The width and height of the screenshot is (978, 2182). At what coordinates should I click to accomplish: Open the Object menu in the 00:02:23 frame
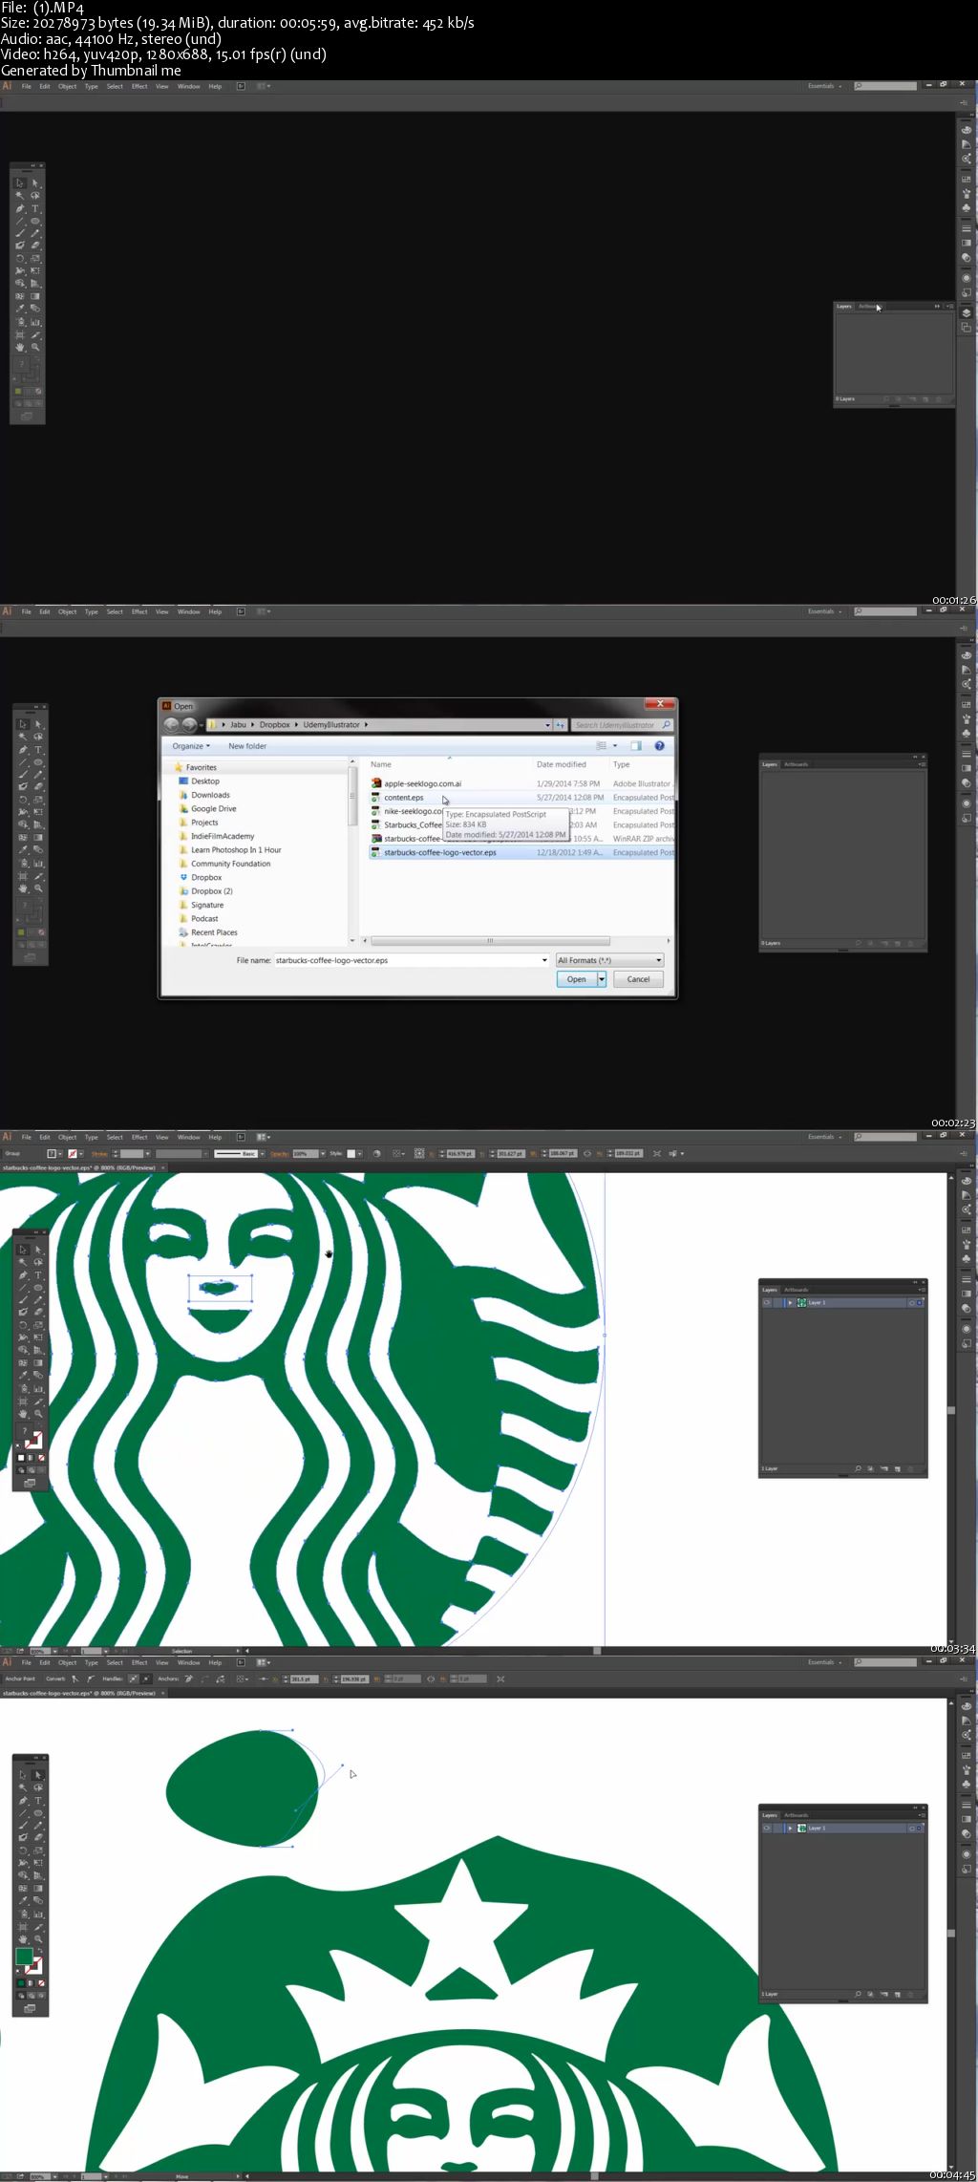tap(67, 611)
